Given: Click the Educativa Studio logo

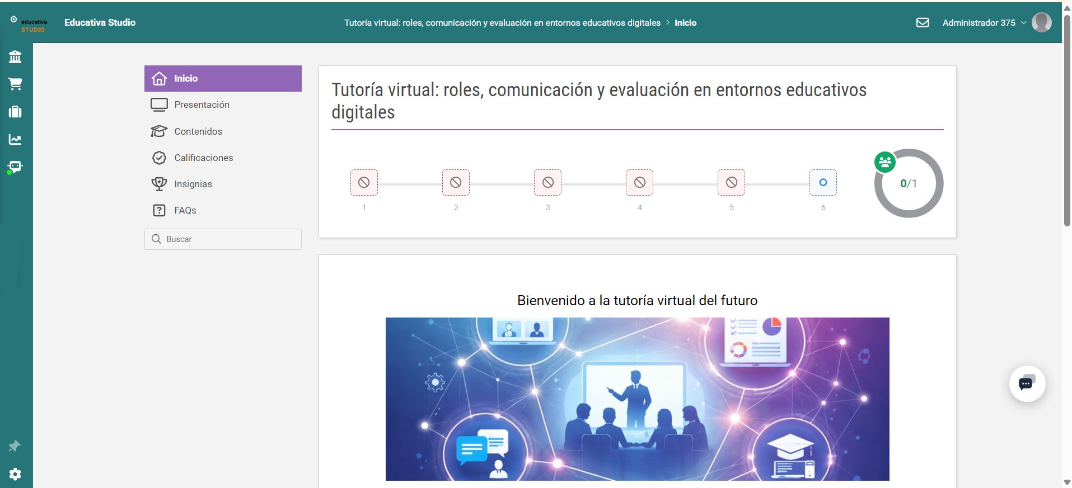Looking at the screenshot, I should click(29, 23).
